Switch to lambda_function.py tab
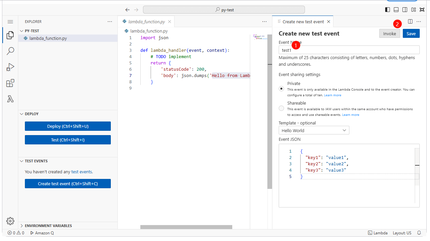Image resolution: width=430 pixels, height=241 pixels. (146, 22)
